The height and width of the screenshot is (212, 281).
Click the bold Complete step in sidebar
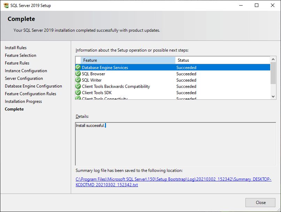tap(14, 109)
